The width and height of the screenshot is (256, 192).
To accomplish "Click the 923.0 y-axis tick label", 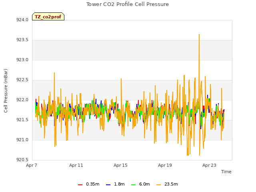I will point(22,60).
